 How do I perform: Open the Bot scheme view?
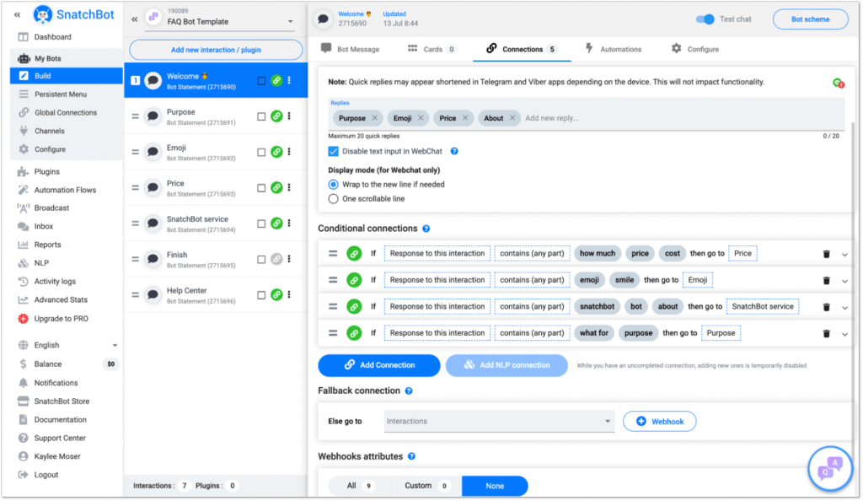coord(810,19)
